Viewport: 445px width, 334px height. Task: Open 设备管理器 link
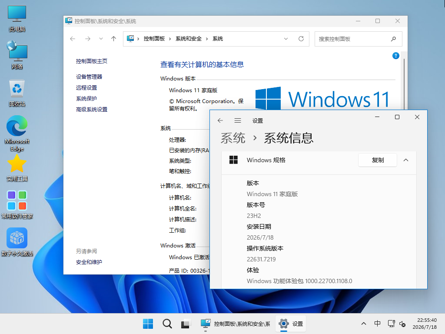89,77
